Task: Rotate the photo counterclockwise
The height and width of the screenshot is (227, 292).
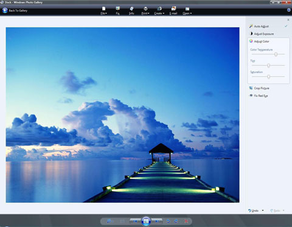Action: [168, 221]
